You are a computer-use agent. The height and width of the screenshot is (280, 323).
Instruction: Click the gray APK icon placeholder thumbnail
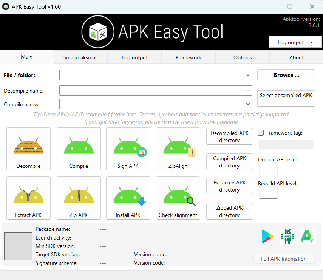(x=18, y=246)
